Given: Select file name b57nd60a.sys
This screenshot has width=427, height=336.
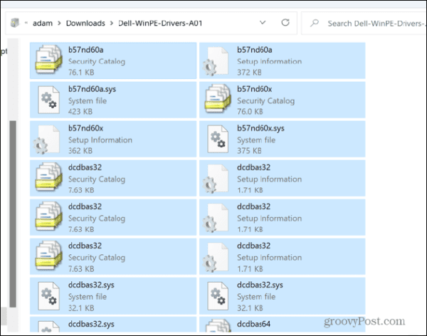Looking at the screenshot, I should [92, 89].
